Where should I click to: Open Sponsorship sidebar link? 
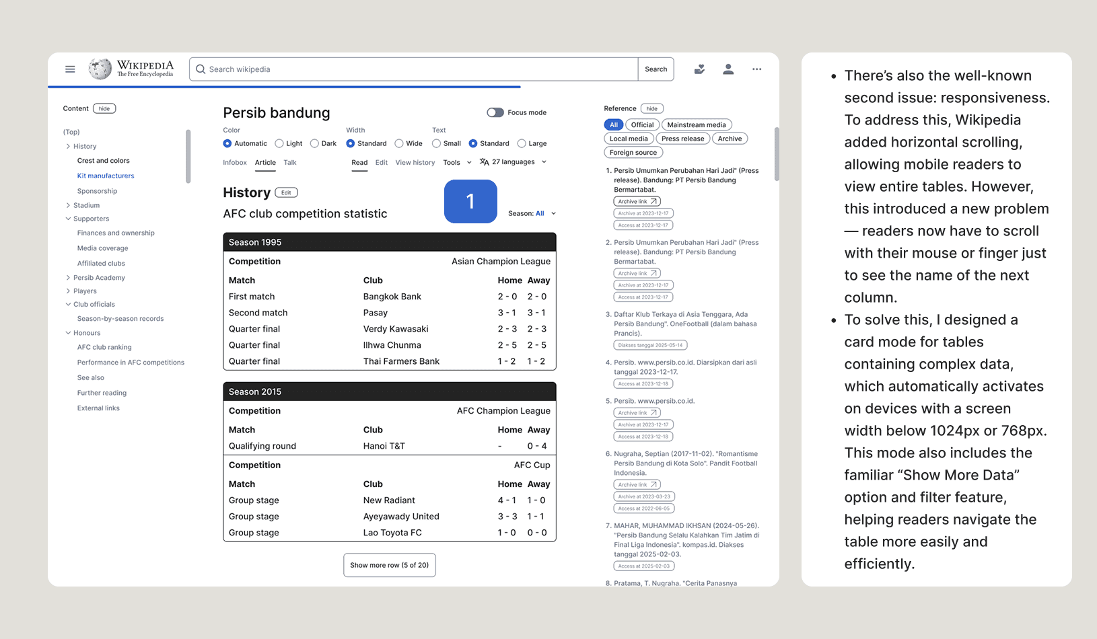[97, 191]
